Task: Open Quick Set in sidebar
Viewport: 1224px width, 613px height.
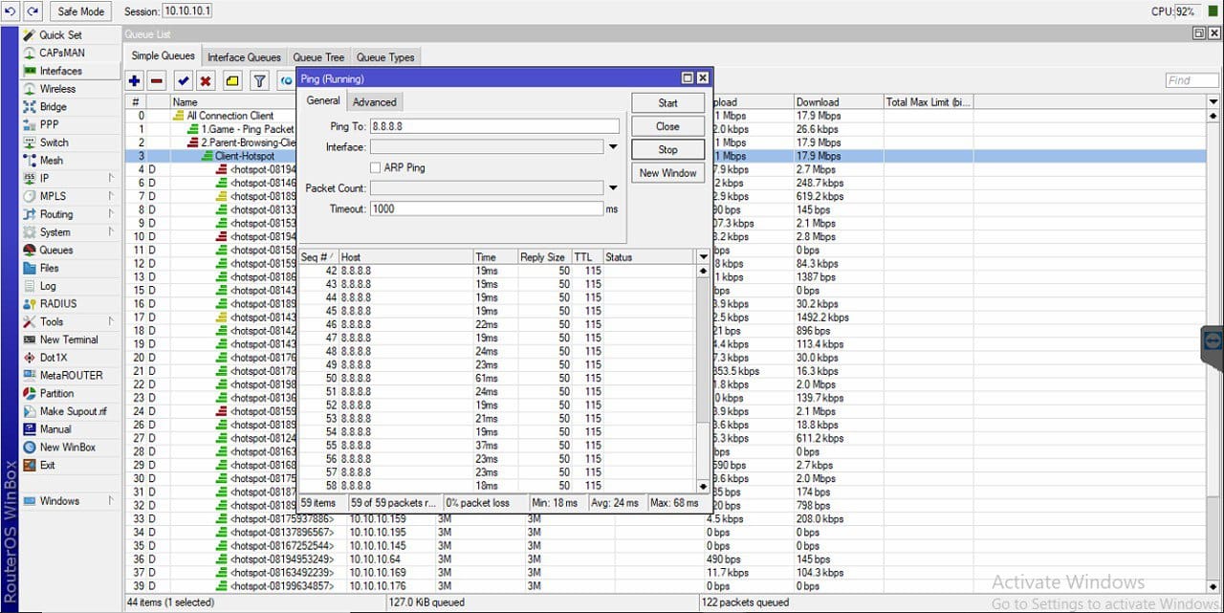Action: point(60,34)
